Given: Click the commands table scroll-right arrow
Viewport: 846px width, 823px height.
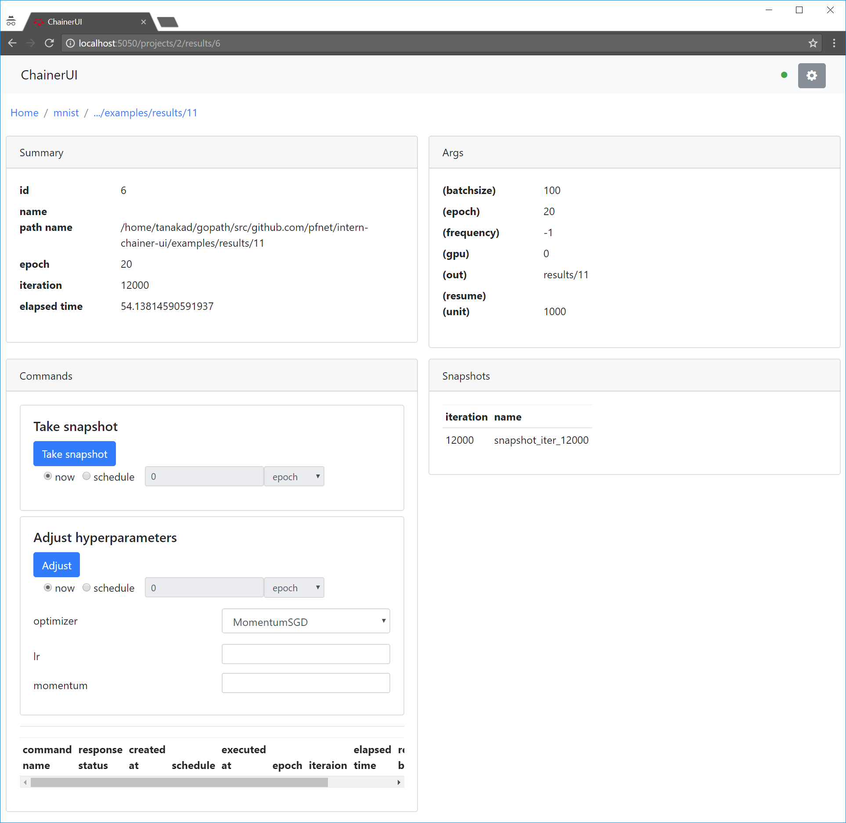Looking at the screenshot, I should tap(399, 782).
